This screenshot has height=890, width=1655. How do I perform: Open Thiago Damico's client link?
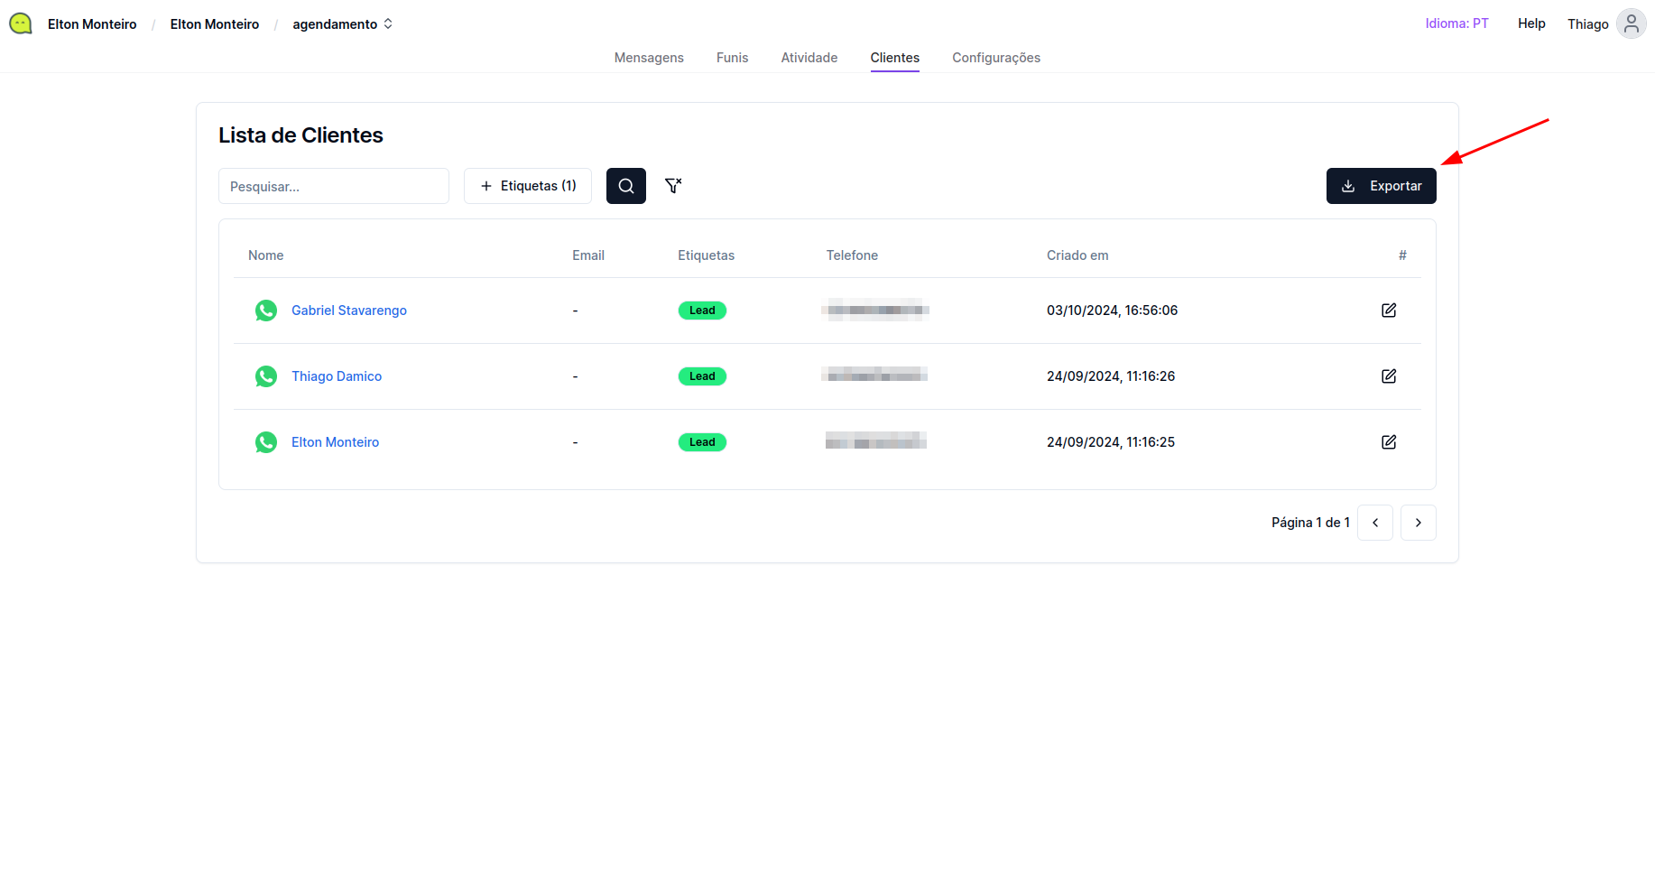337,376
